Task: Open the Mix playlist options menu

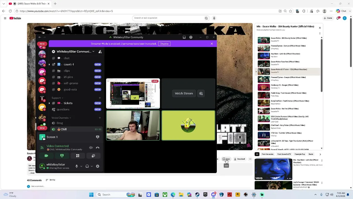Action: 320,33
